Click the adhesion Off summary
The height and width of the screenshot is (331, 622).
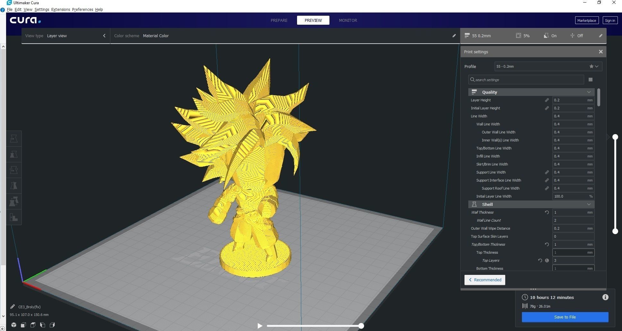pyautogui.click(x=576, y=36)
